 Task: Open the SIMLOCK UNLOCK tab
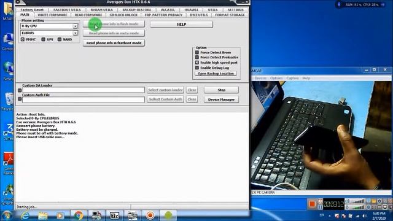tap(123, 15)
